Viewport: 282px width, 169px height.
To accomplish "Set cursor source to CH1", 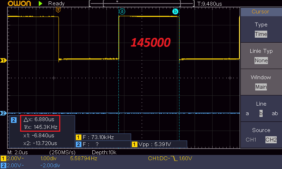I will [251, 140].
